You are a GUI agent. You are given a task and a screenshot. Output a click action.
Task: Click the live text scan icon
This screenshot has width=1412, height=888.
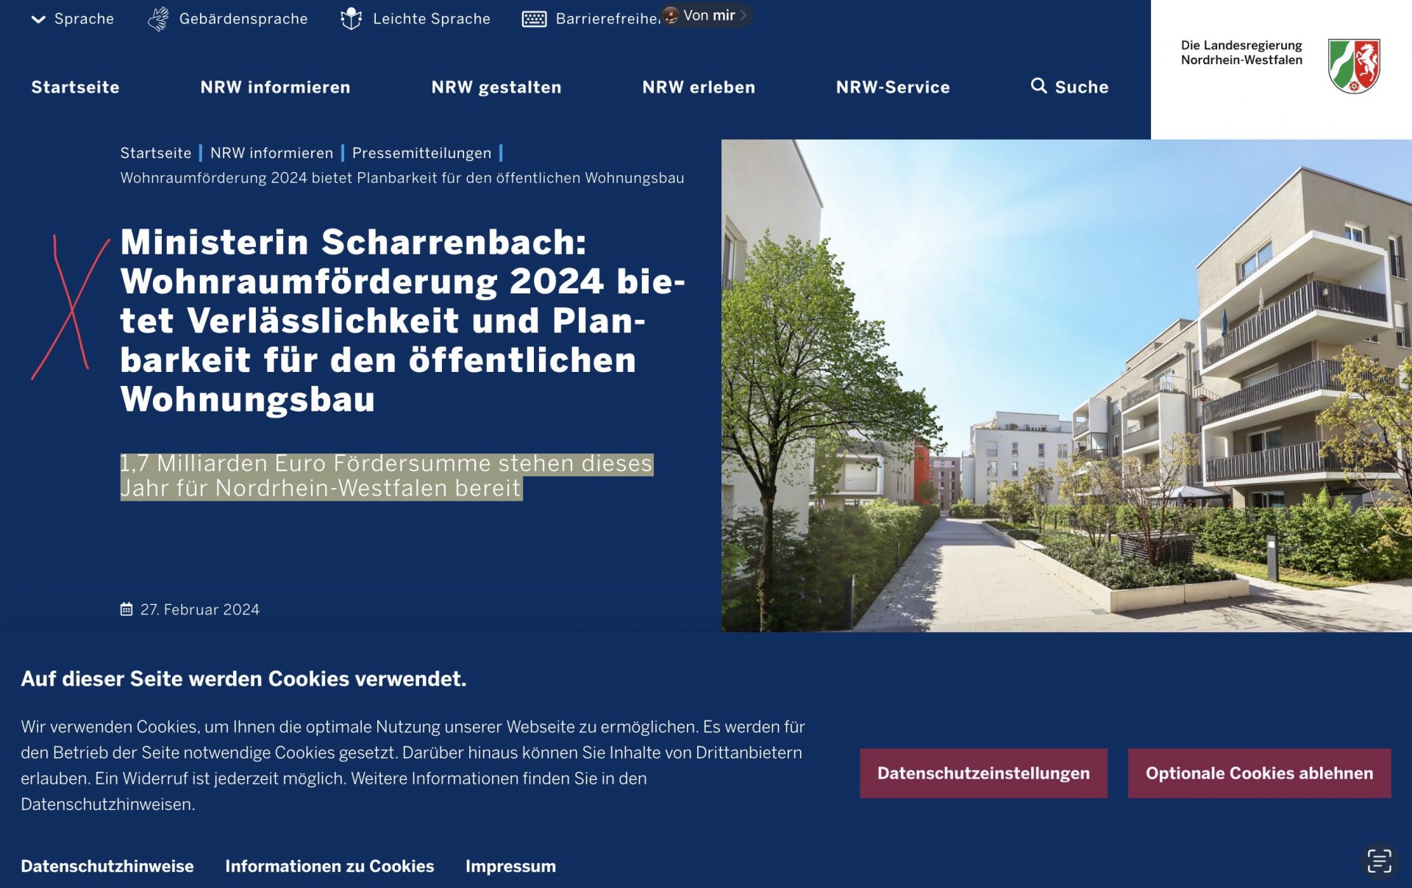[x=1379, y=861]
